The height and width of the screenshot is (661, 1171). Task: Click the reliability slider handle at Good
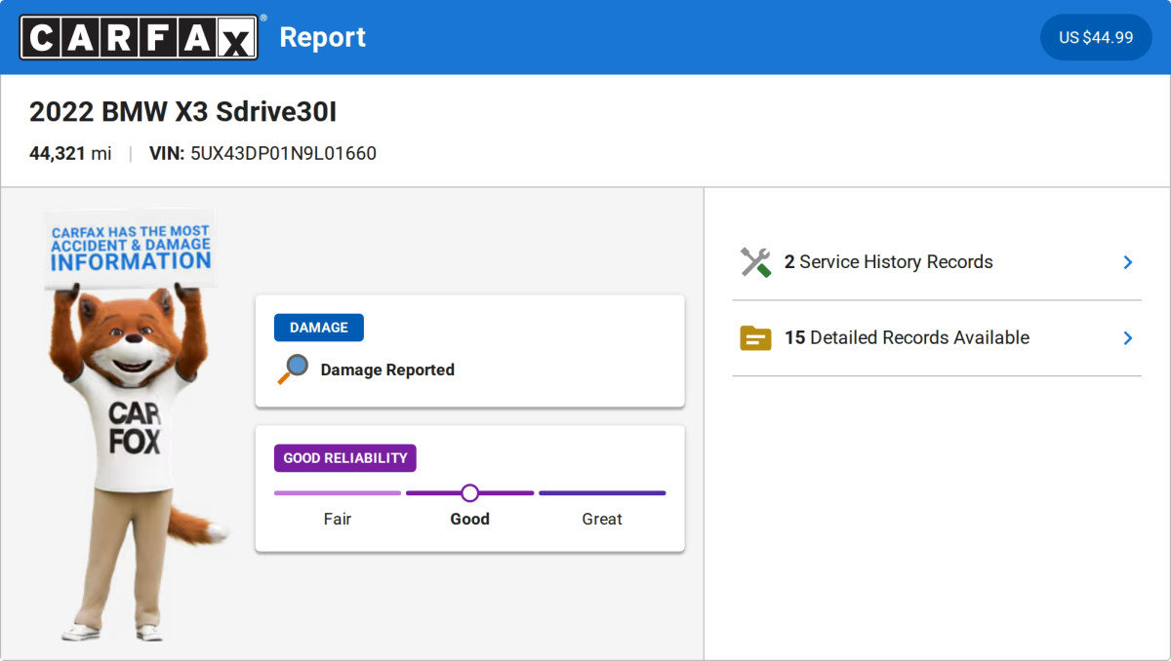[x=469, y=493]
